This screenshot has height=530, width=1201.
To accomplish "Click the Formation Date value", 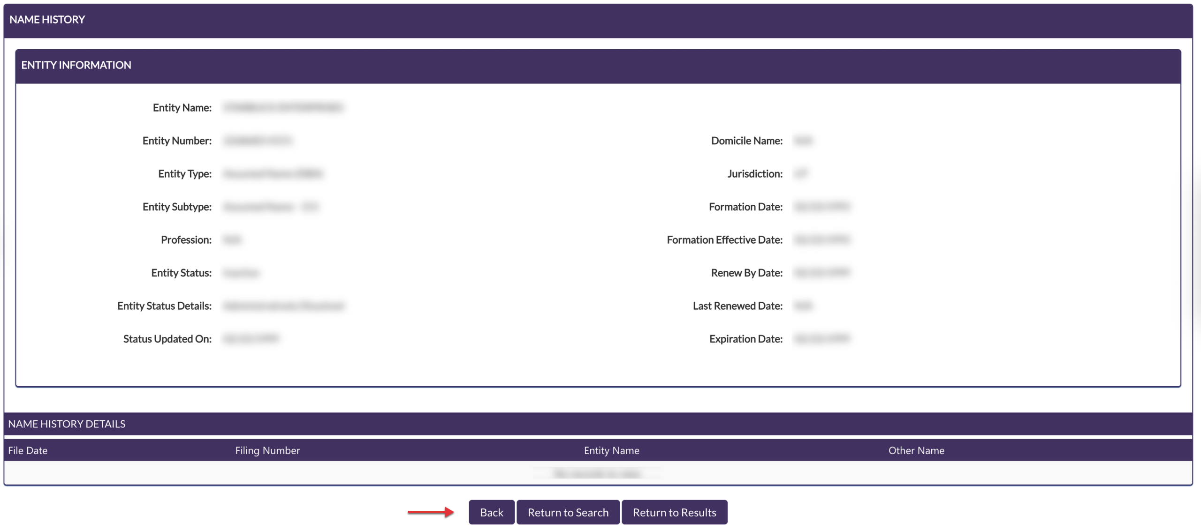I will (x=821, y=207).
